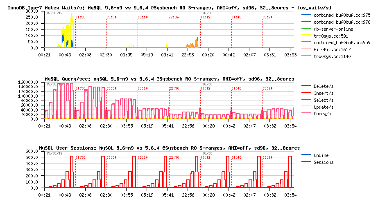Image resolution: width=378 pixels, height=206 pixels.
Task: Select combined_buf0buf.cc:975 legend label
Action: [x=342, y=15]
